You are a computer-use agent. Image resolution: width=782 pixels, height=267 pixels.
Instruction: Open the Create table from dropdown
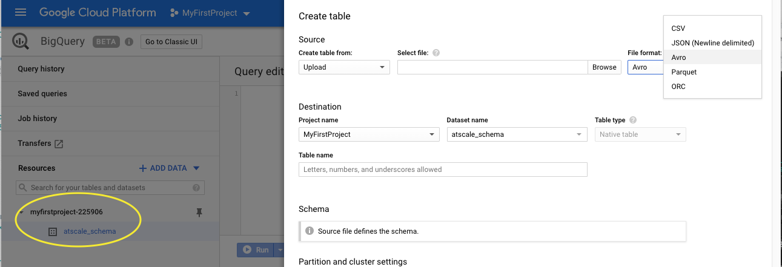pos(344,67)
